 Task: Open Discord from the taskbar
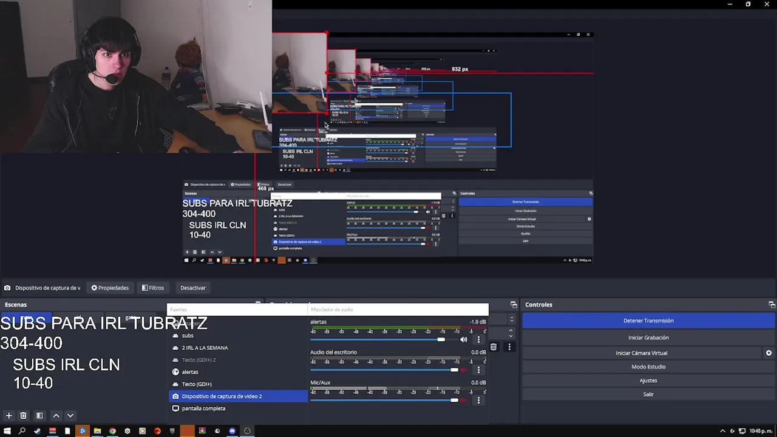[x=232, y=431]
